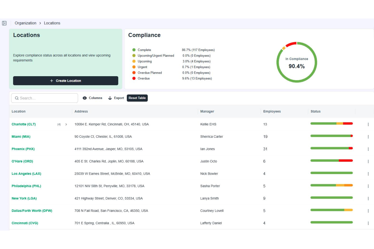
Task: Open row menu for Miami (MIA)
Action: point(368,137)
